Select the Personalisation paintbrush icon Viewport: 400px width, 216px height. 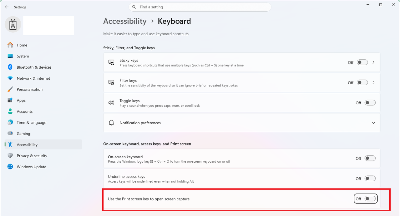[x=10, y=89]
